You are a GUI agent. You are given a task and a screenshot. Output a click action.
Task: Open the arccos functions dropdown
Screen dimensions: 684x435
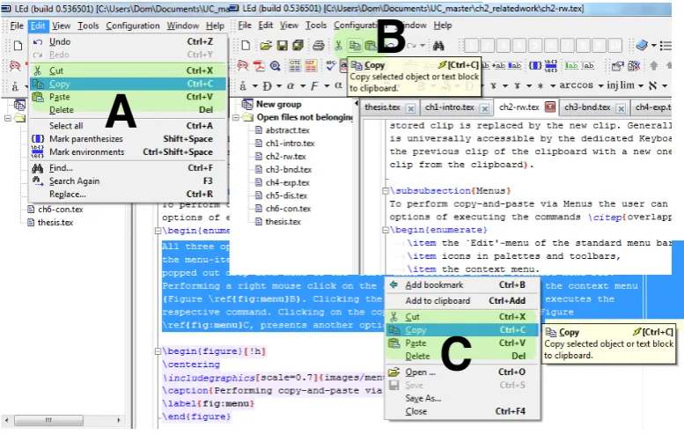(x=600, y=86)
